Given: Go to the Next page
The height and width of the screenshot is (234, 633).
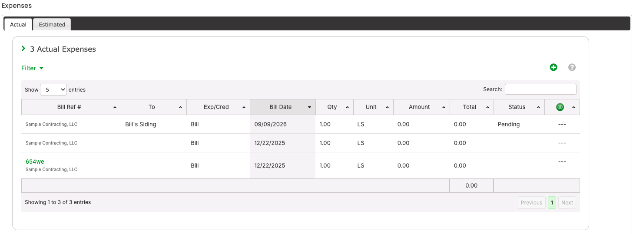Looking at the screenshot, I should coord(567,203).
